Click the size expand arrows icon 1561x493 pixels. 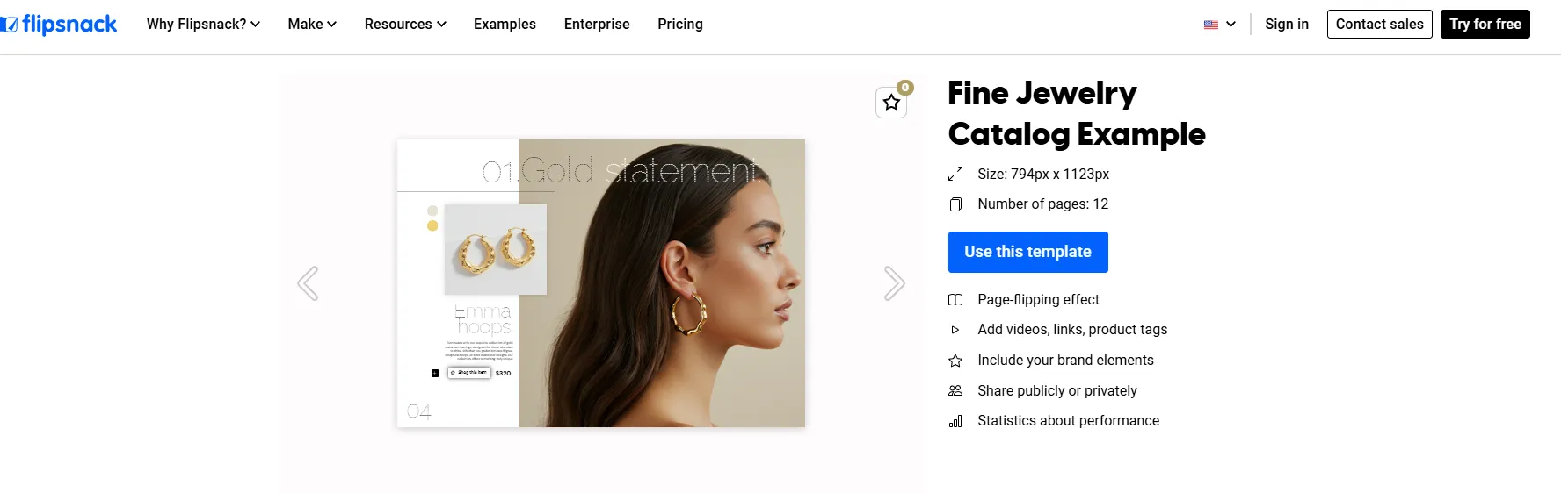click(x=955, y=175)
